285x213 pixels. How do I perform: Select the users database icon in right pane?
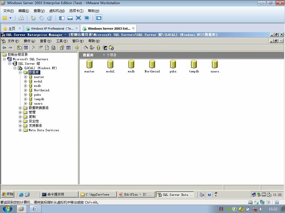click(215, 67)
